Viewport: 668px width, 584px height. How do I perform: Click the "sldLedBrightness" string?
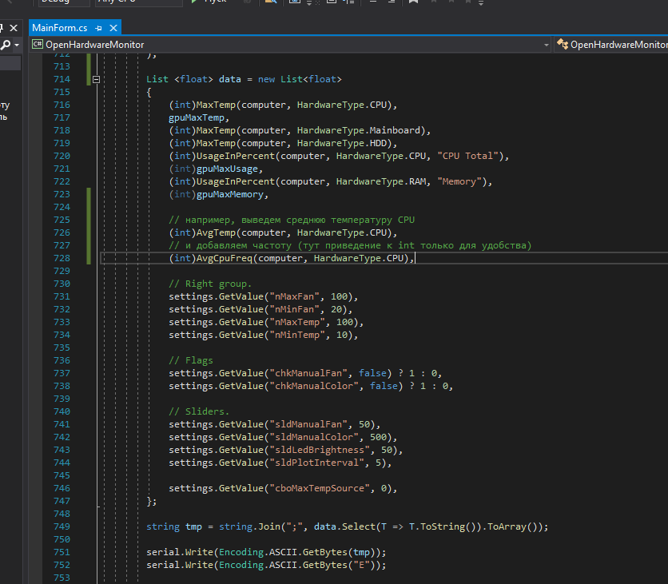(320, 450)
